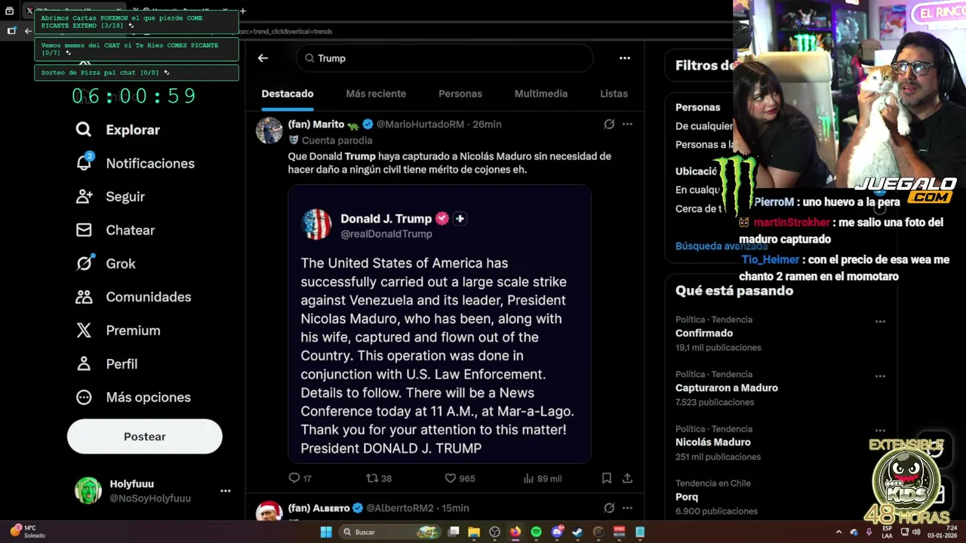Open Nicolás Maduro trending topic
This screenshot has width=966, height=543.
[713, 442]
